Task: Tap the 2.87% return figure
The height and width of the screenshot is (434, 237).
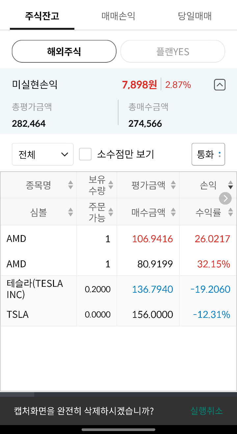Action: click(178, 85)
